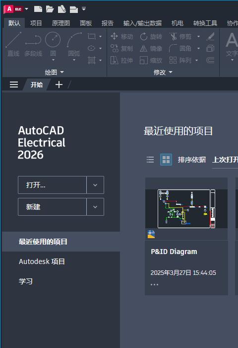Viewport: 238px width, 348px height.
Task: Select the 圆弧 (Arc) tool
Action: pyautogui.click(x=74, y=44)
